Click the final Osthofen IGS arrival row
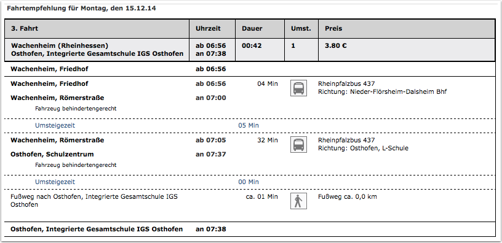 click(250, 229)
